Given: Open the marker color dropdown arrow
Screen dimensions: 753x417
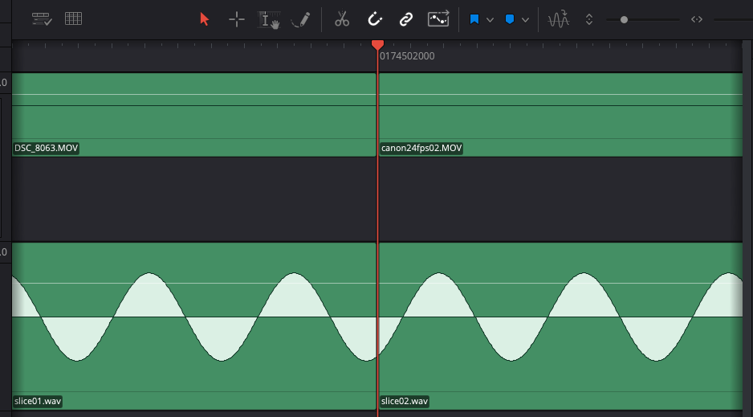Looking at the screenshot, I should pos(525,19).
